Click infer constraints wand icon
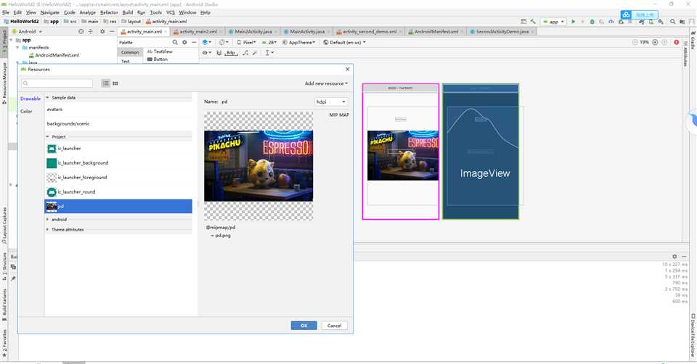 pos(255,53)
